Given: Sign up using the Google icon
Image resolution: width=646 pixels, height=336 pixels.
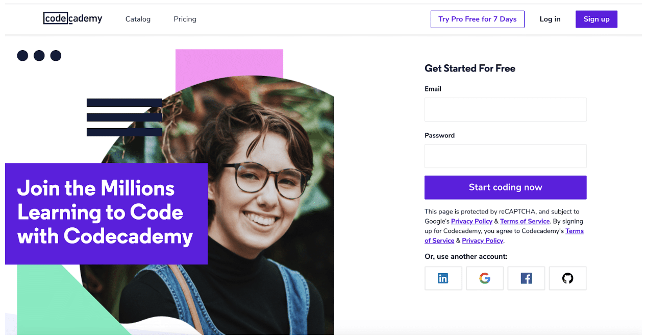Looking at the screenshot, I should click(485, 278).
